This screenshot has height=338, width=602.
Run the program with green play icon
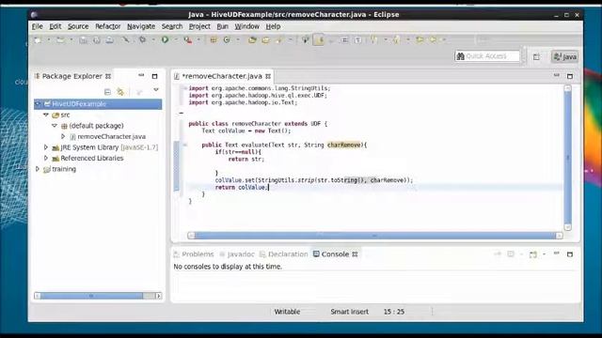tap(166, 39)
